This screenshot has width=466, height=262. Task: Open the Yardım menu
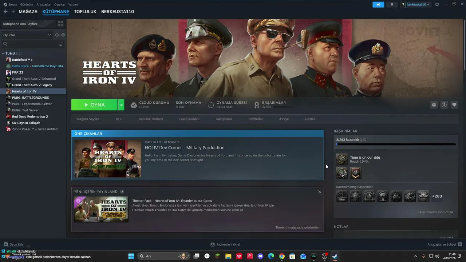tap(73, 4)
